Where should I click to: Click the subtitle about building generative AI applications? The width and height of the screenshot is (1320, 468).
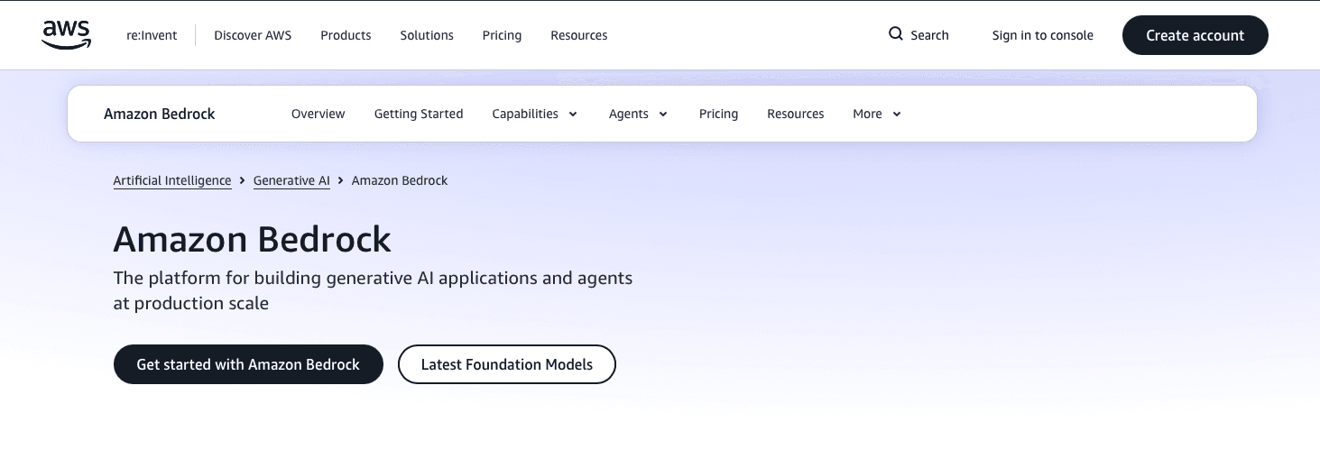373,290
